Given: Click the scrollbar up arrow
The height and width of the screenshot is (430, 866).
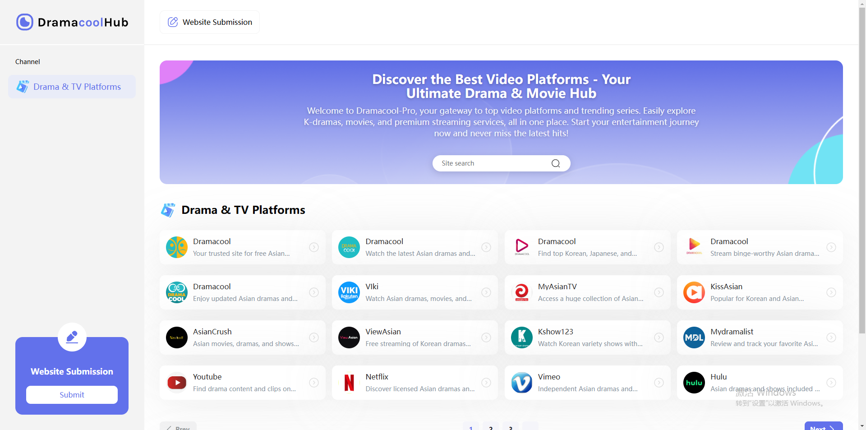Looking at the screenshot, I should coord(862,4).
